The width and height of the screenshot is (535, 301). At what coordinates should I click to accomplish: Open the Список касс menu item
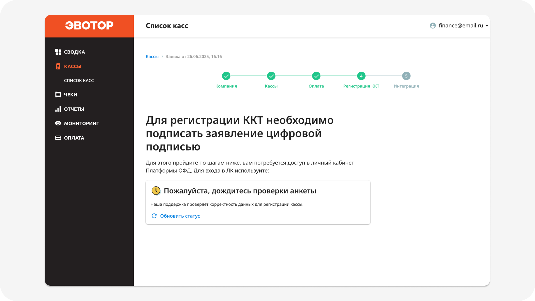click(79, 80)
